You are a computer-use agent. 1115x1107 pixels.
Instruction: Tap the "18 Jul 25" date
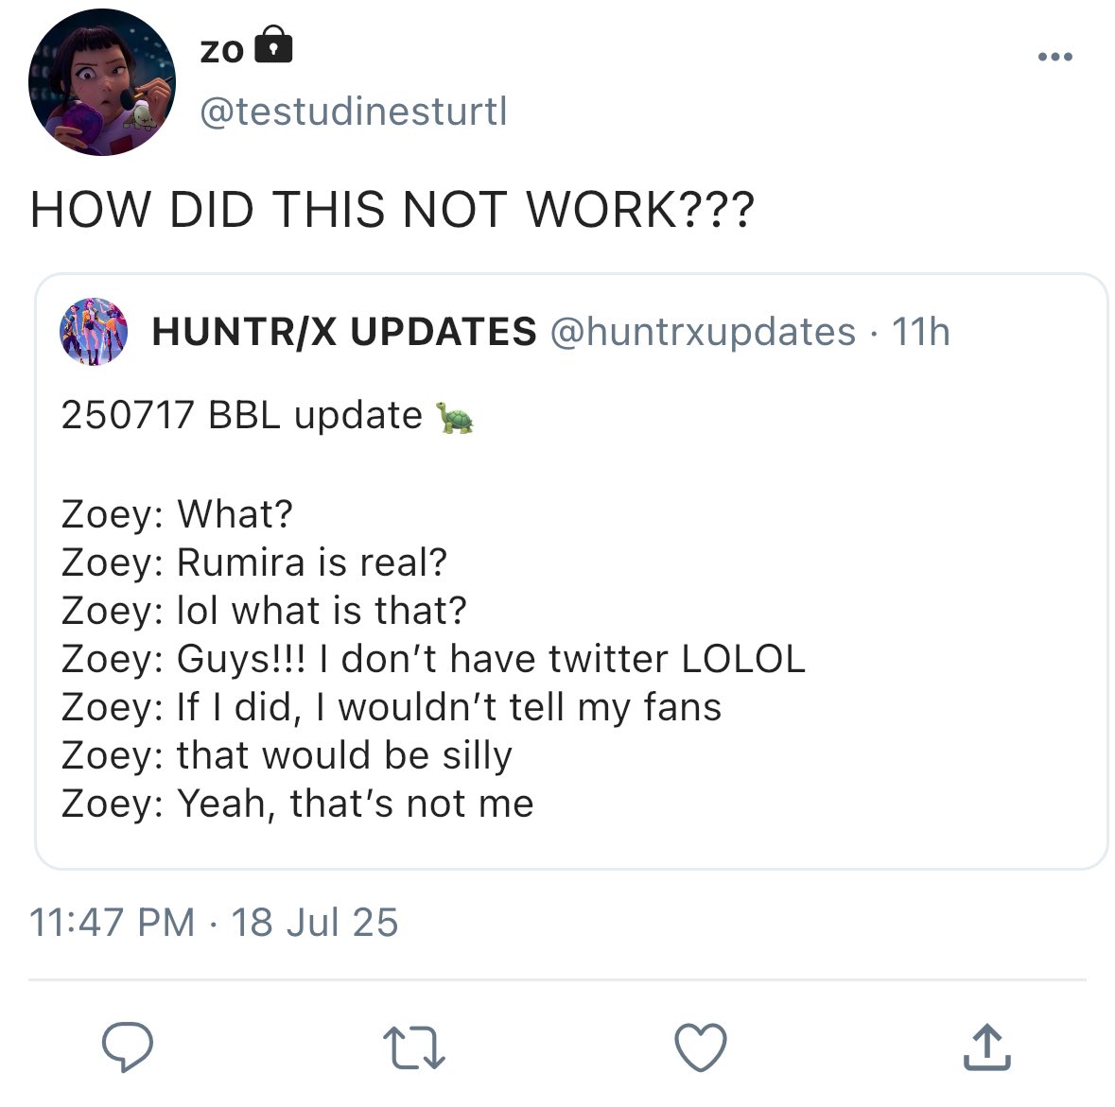click(314, 922)
